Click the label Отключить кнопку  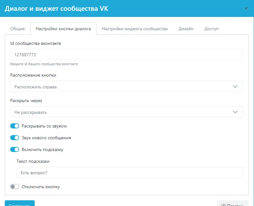pyautogui.click(x=41, y=187)
